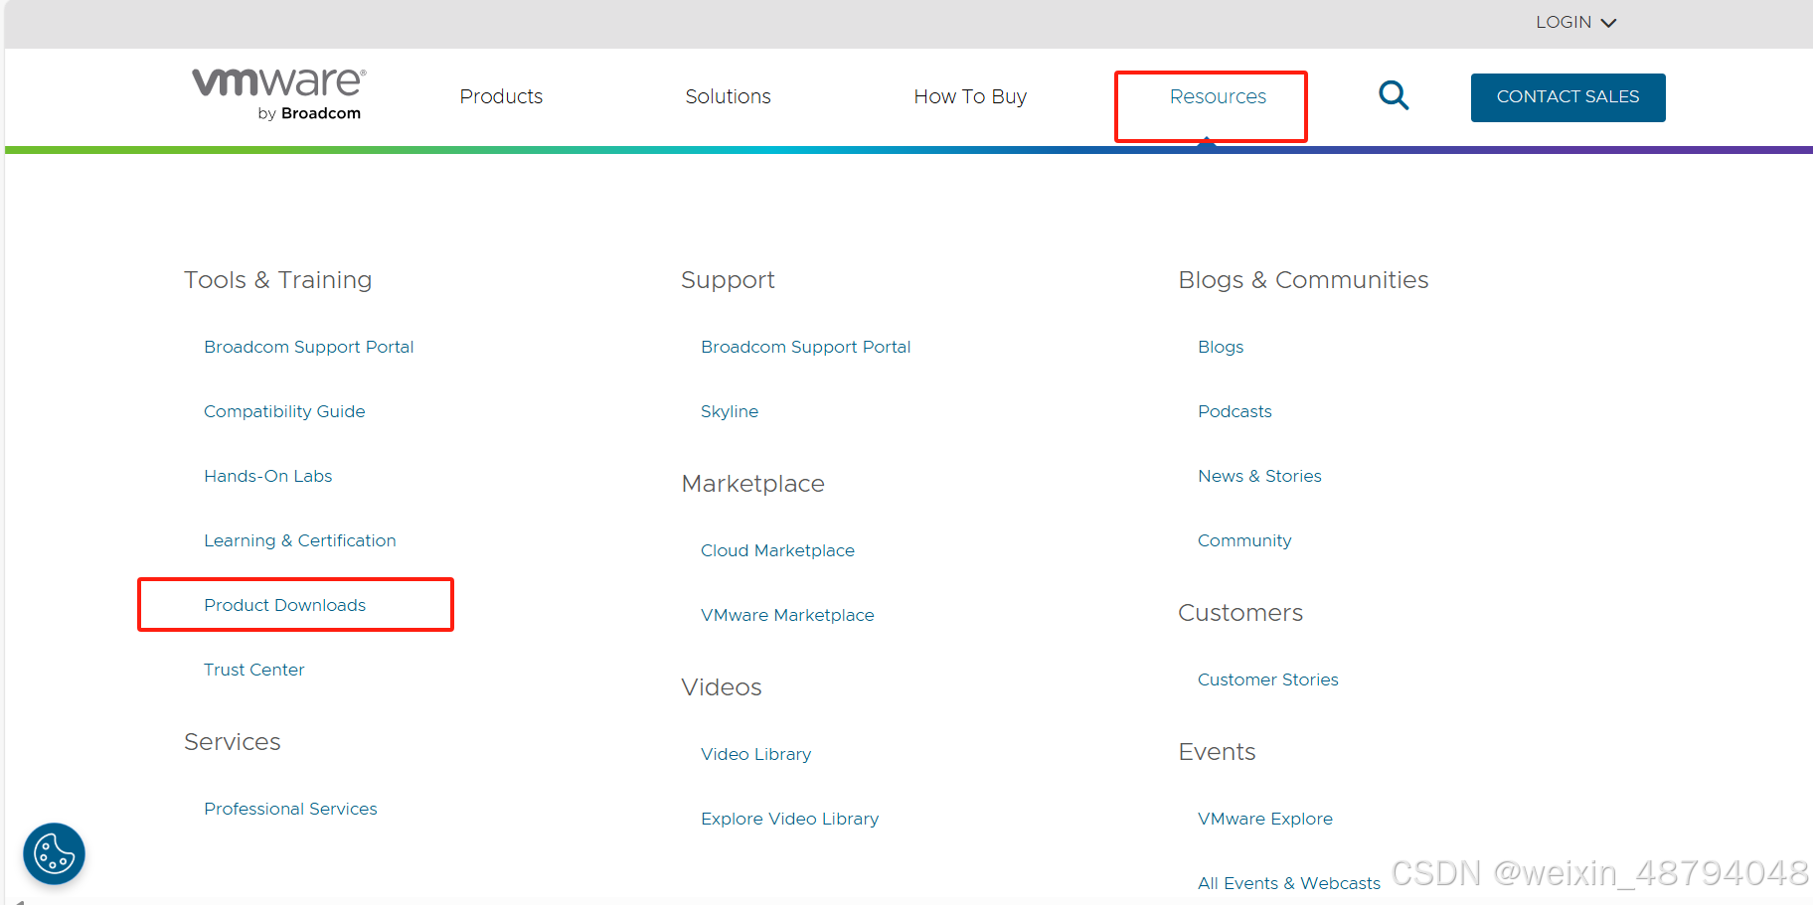This screenshot has height=905, width=1813.
Task: Open Professional Services link
Action: pos(290,809)
